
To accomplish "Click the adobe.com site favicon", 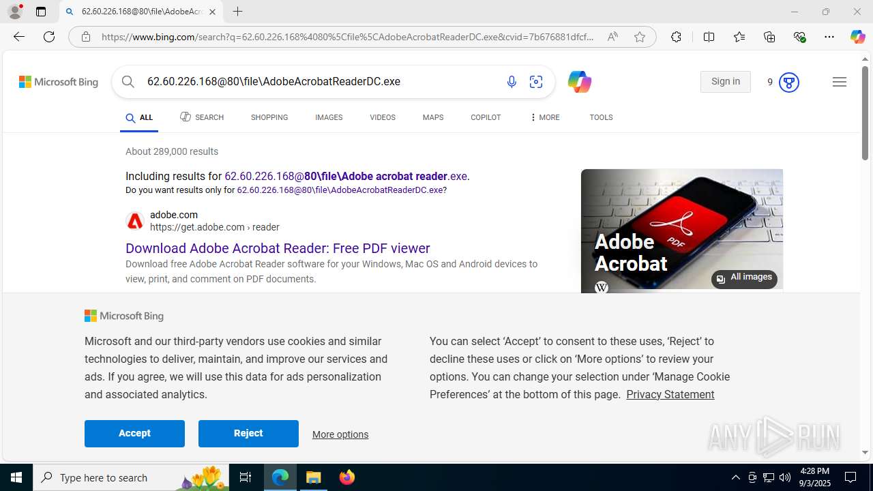I will pos(135,221).
